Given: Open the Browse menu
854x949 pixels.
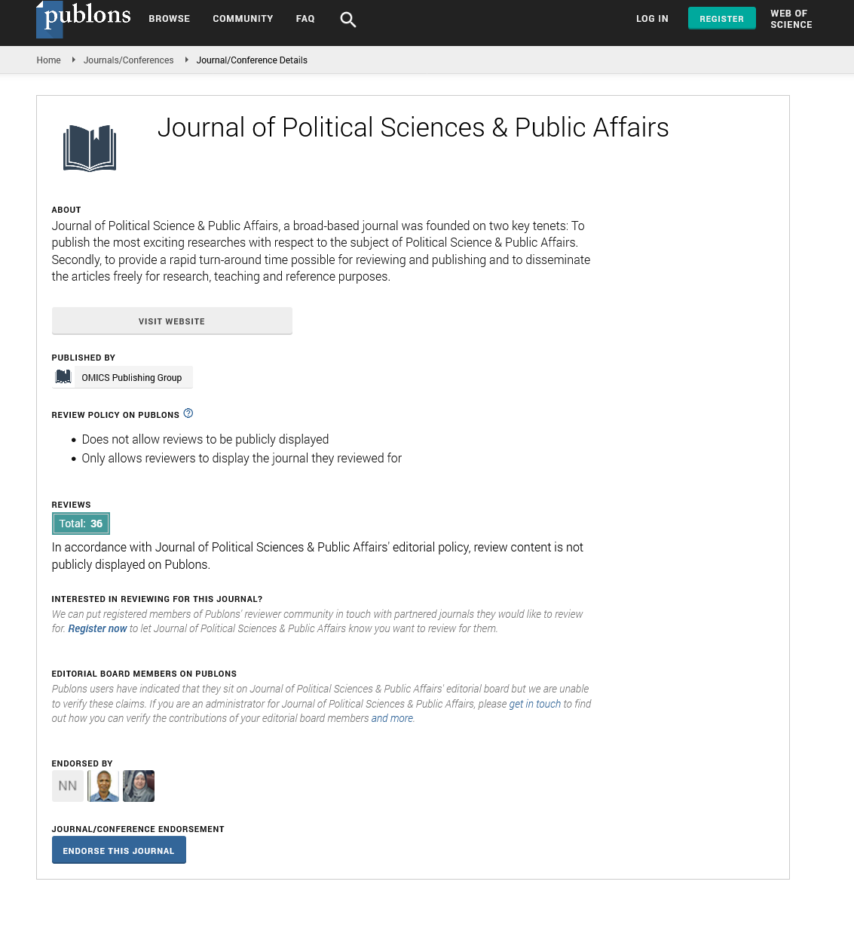Looking at the screenshot, I should [170, 19].
